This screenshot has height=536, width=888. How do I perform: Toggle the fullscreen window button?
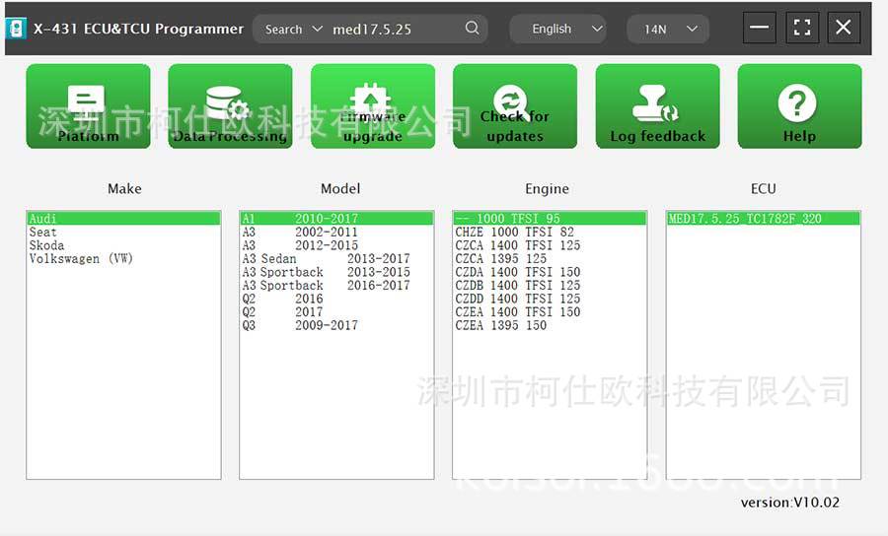point(802,28)
